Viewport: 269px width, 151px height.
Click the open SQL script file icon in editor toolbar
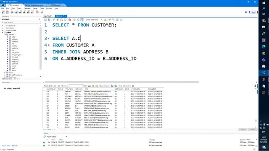(46, 20)
